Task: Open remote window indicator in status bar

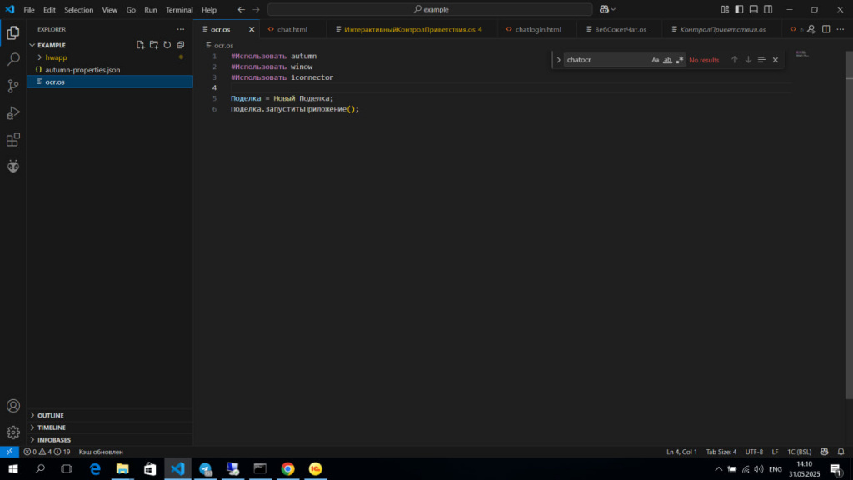Action: [x=9, y=452]
